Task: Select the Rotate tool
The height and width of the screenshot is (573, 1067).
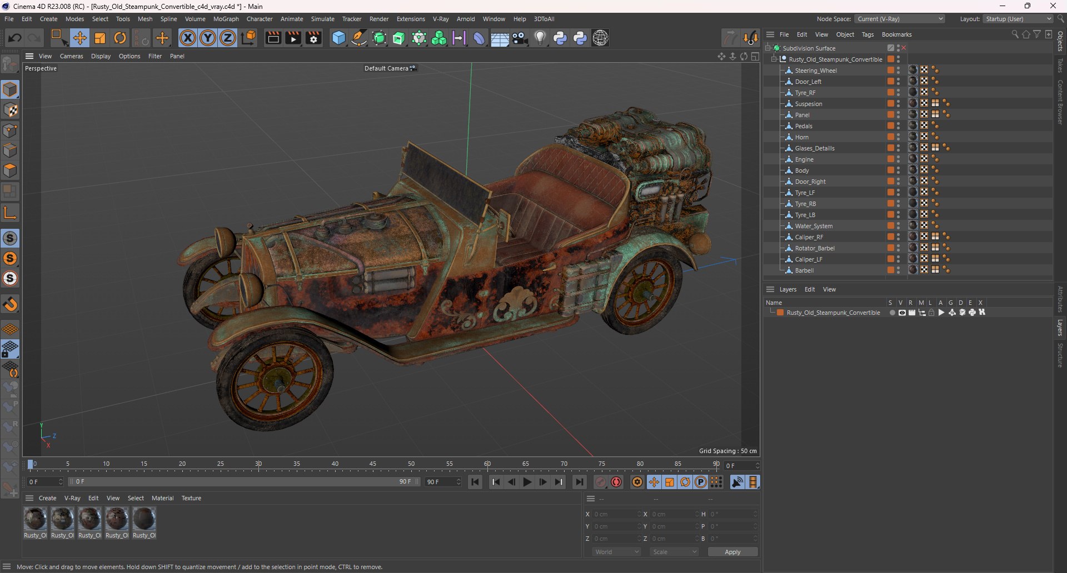Action: (120, 38)
